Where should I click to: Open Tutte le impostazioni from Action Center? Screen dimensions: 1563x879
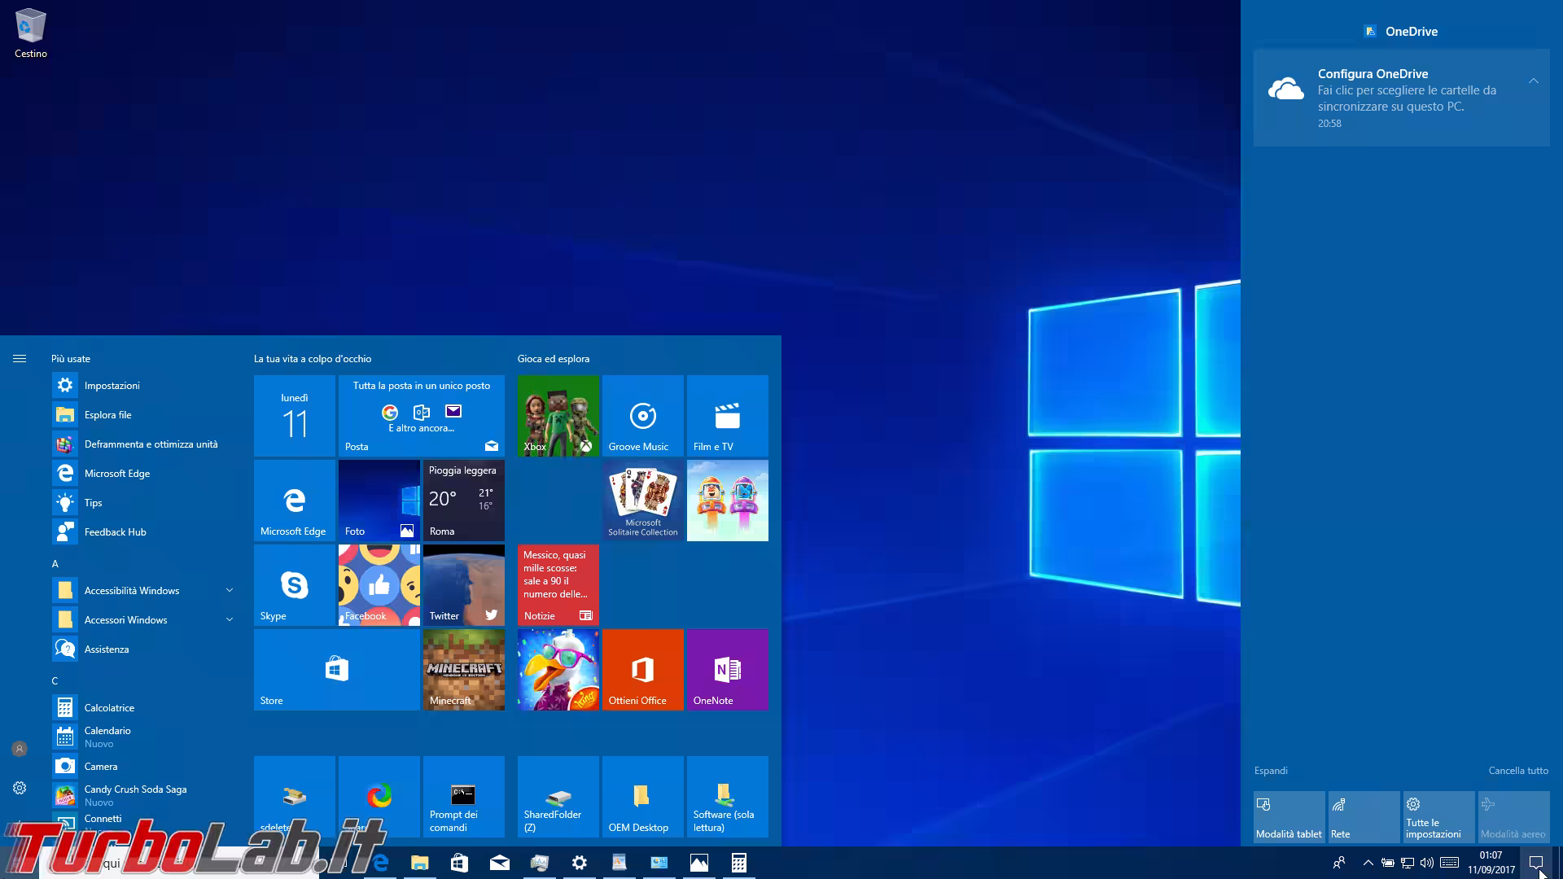pos(1438,816)
